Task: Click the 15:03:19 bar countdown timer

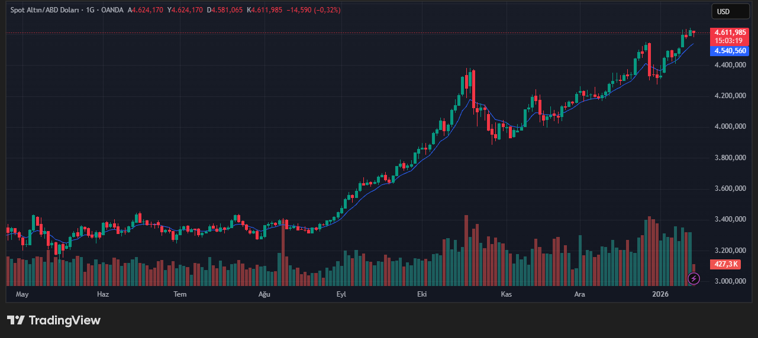Action: click(x=728, y=41)
